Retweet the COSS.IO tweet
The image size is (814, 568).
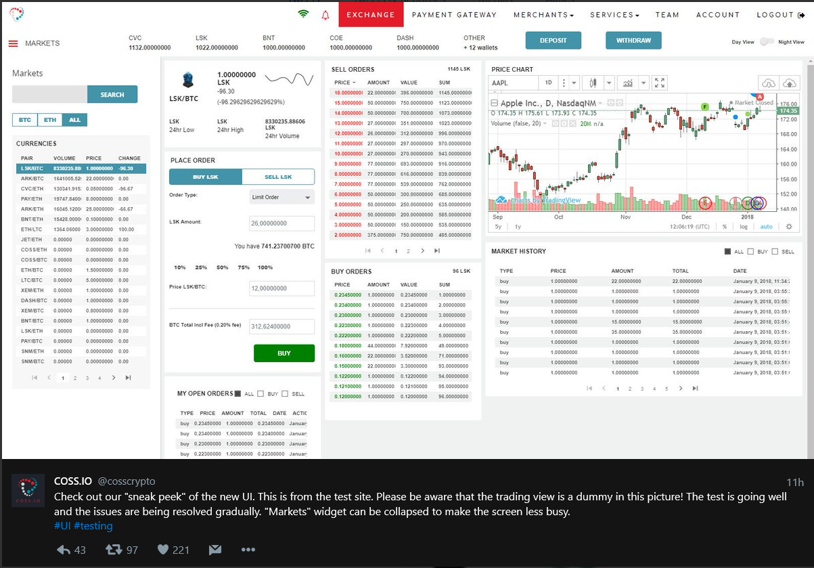pyautogui.click(x=114, y=549)
